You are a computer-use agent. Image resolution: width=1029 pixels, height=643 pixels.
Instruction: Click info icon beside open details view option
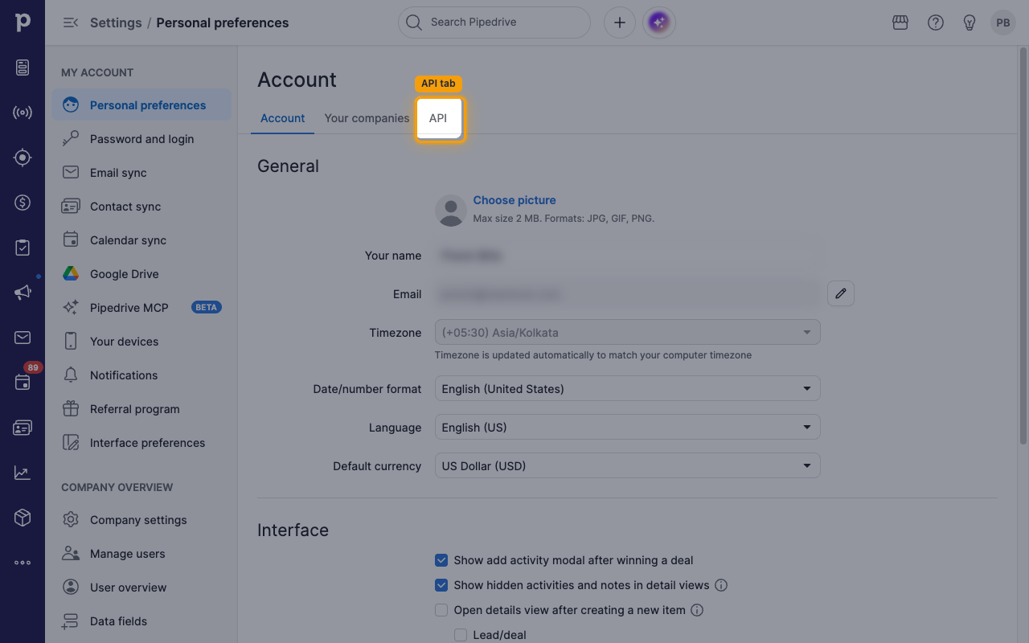pos(697,610)
